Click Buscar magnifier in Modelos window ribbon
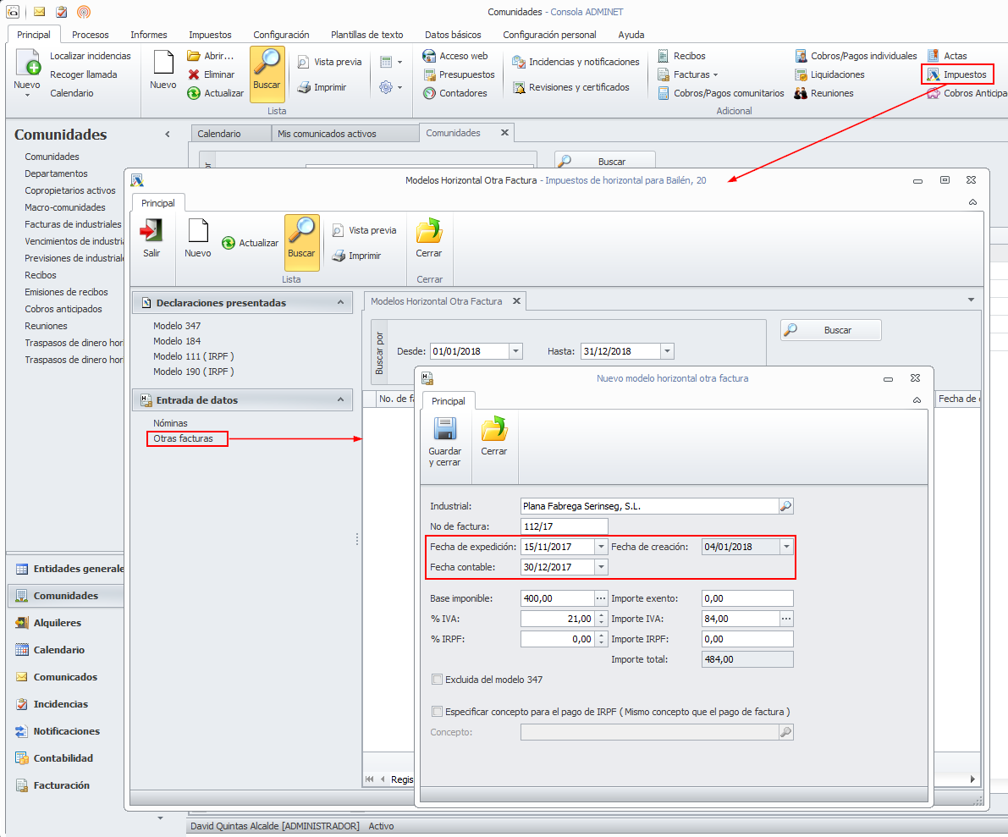The width and height of the screenshot is (1008, 837). 301,242
